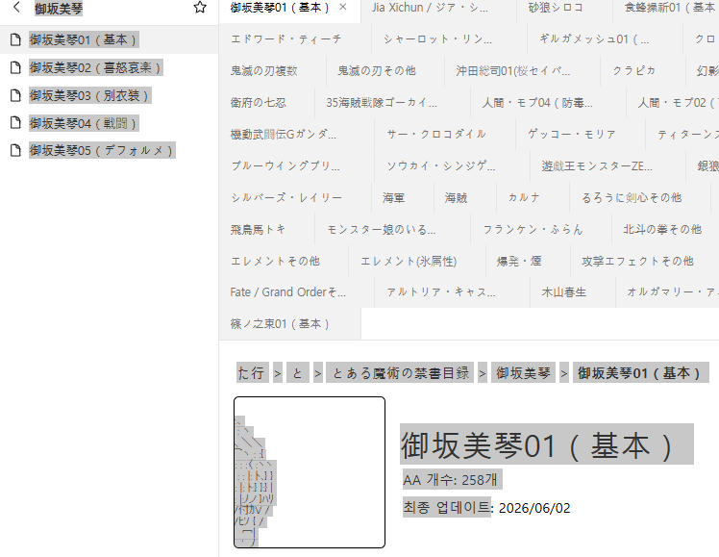Switch to the エドワード・ティーチ tab
719x557 pixels.
[x=295, y=39]
